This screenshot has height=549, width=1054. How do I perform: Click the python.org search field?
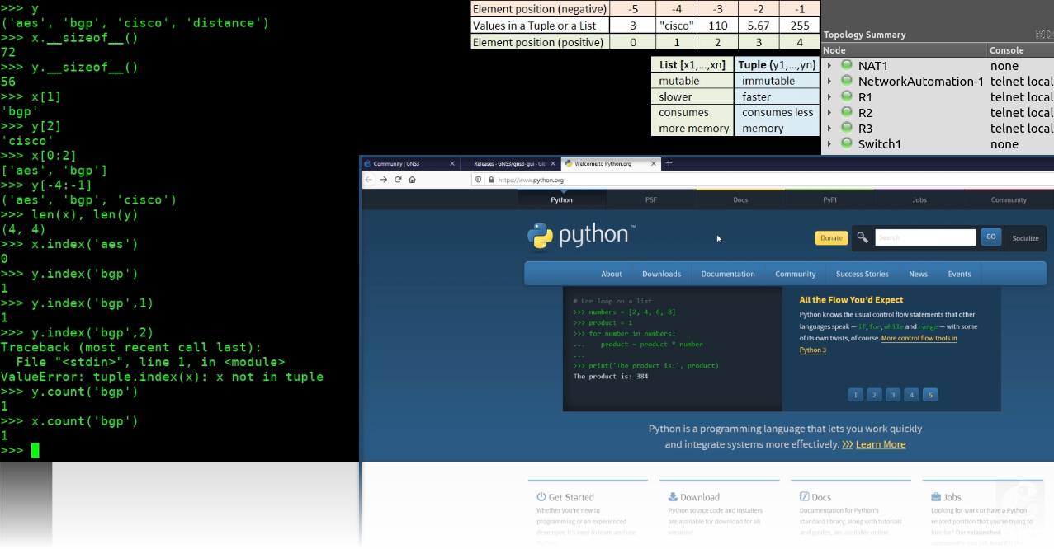(x=925, y=237)
